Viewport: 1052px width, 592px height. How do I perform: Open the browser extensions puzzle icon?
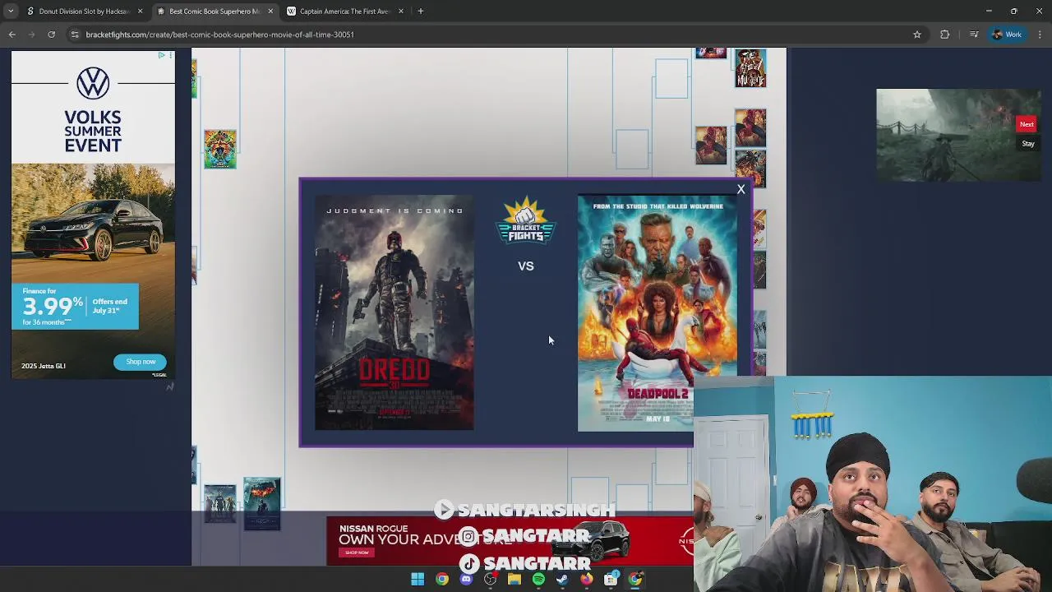click(944, 35)
